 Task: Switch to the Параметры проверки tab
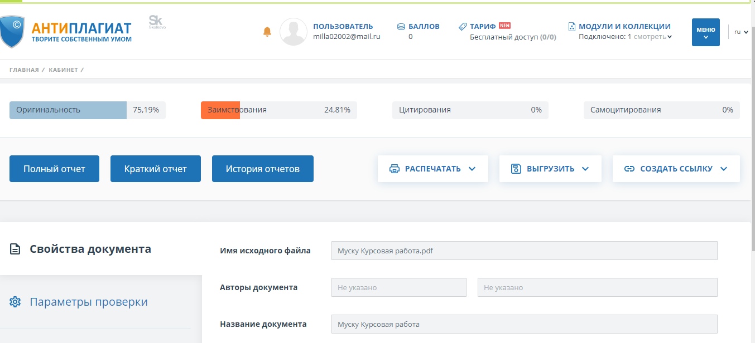point(89,302)
